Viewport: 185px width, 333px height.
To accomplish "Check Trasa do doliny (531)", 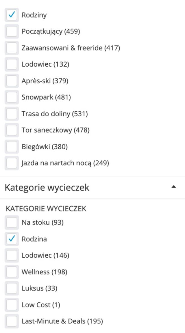I will pos(12,114).
